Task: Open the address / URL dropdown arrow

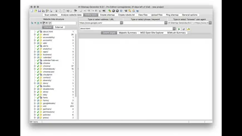Action: pyautogui.click(x=122, y=23)
